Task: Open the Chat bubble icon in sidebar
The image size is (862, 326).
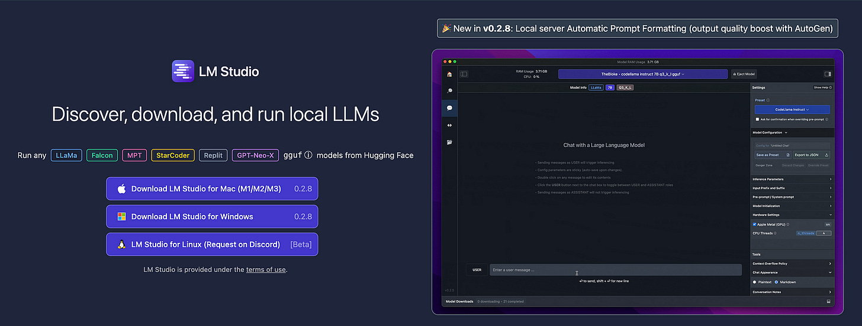Action: 450,108
